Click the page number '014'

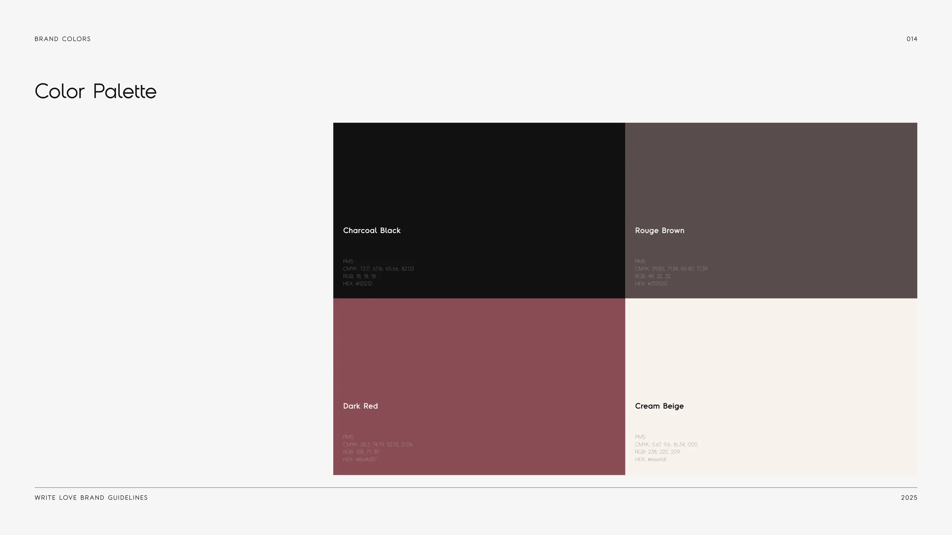tap(912, 39)
